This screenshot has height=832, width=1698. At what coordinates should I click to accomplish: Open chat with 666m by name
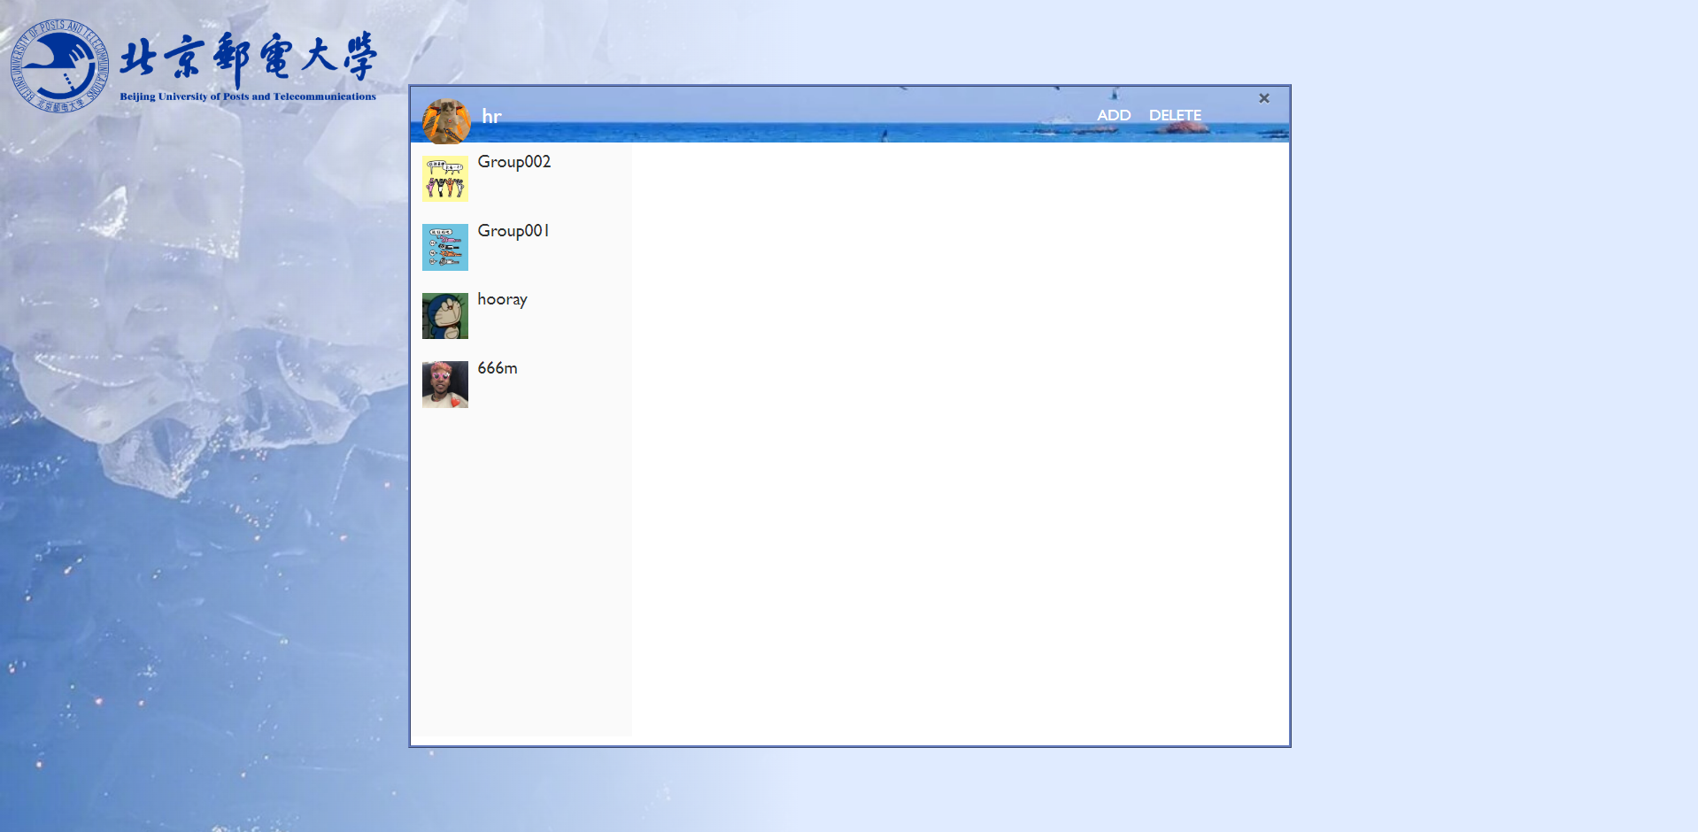click(497, 368)
